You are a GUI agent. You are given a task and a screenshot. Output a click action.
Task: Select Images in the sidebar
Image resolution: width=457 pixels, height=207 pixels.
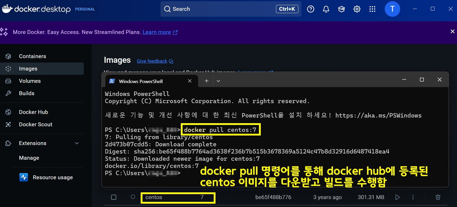tap(42, 69)
